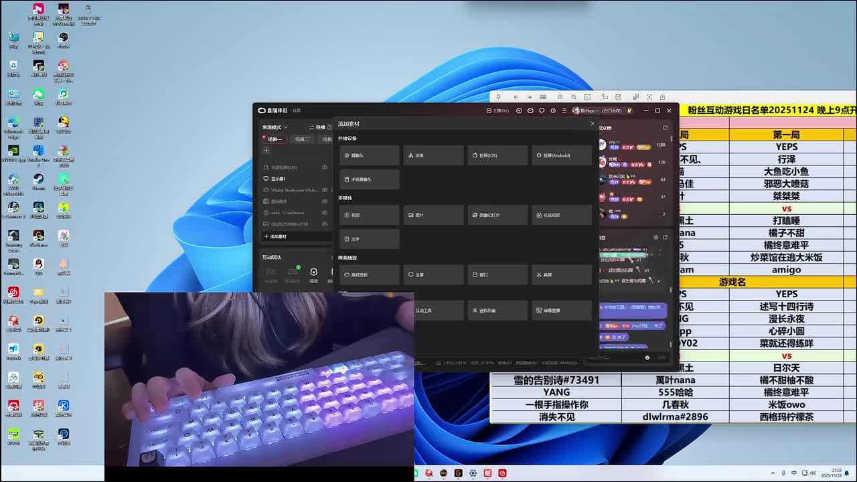Select 截屏 screen region capture
Viewport: 857px width, 482px height.
pos(562,274)
